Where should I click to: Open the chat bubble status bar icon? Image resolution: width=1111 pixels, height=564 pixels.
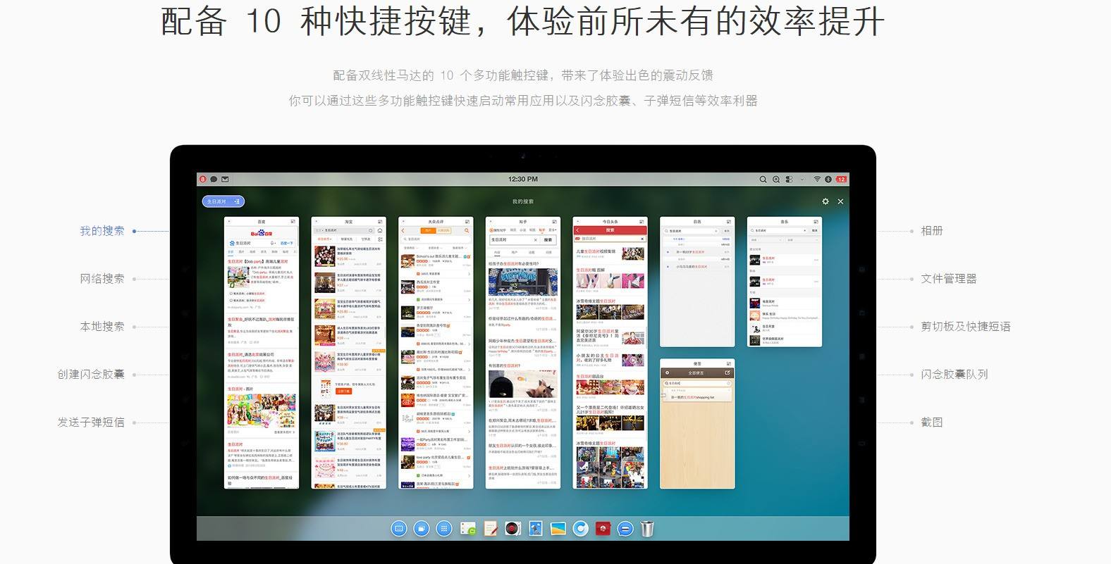214,179
